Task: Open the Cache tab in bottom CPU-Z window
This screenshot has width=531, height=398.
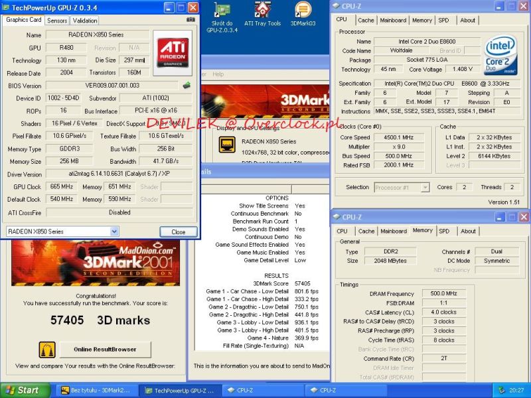Action: point(366,231)
